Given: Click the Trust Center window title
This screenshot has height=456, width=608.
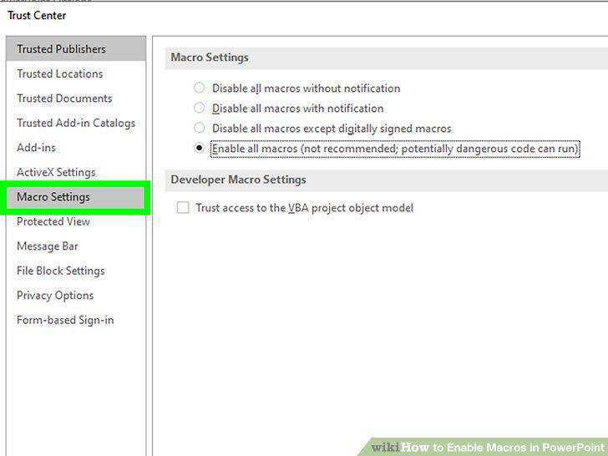Looking at the screenshot, I should pos(37,16).
